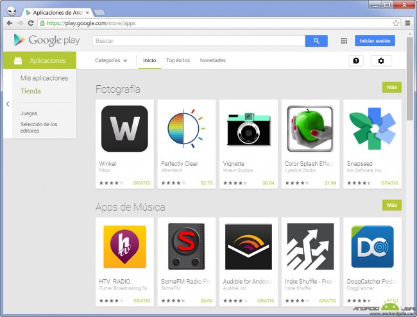Open a new browser tab
This screenshot has height=317, width=417.
coord(99,12)
